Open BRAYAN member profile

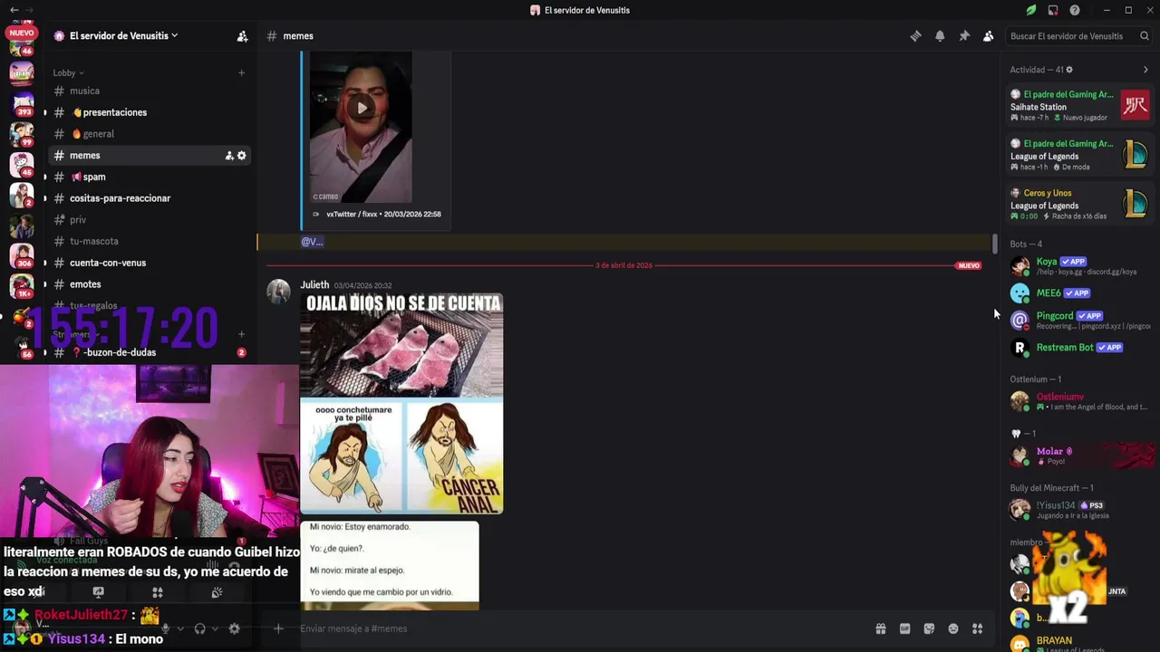coord(1079,644)
